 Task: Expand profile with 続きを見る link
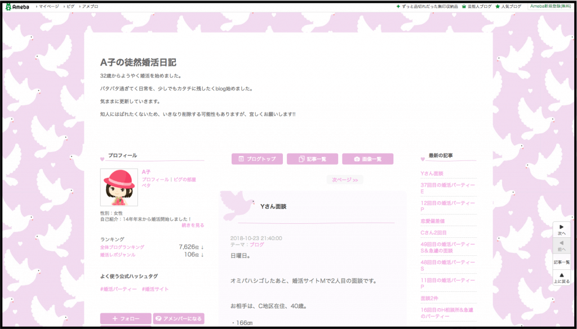coord(193,225)
